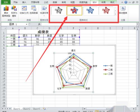The height and width of the screenshot is (112, 140).
Task: Click Select All corner of sheet
Action: click(x=4, y=28)
